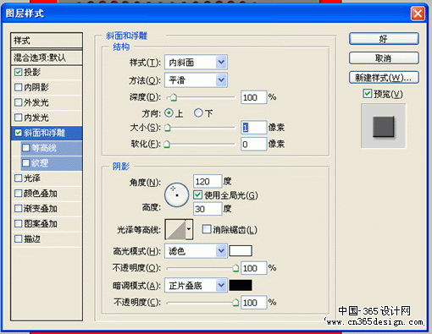Open the 高光模式(H) dropdown showing 滤色
432x334 pixels.
tap(196, 250)
